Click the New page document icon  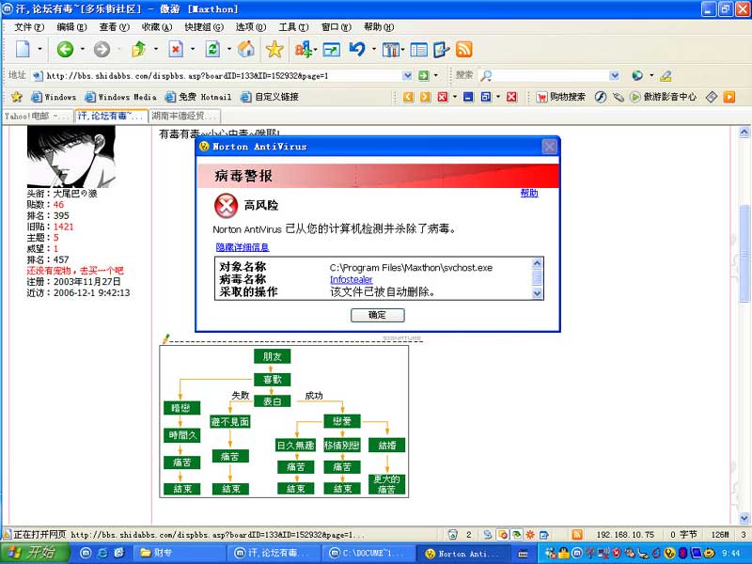(x=23, y=50)
